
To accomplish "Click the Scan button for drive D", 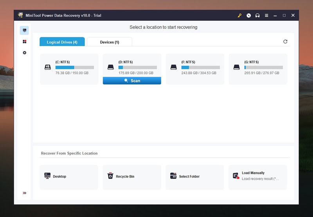I will [x=132, y=81].
